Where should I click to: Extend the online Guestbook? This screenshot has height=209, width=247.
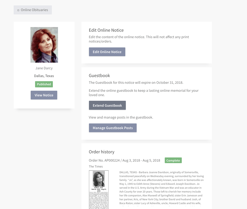tap(107, 105)
